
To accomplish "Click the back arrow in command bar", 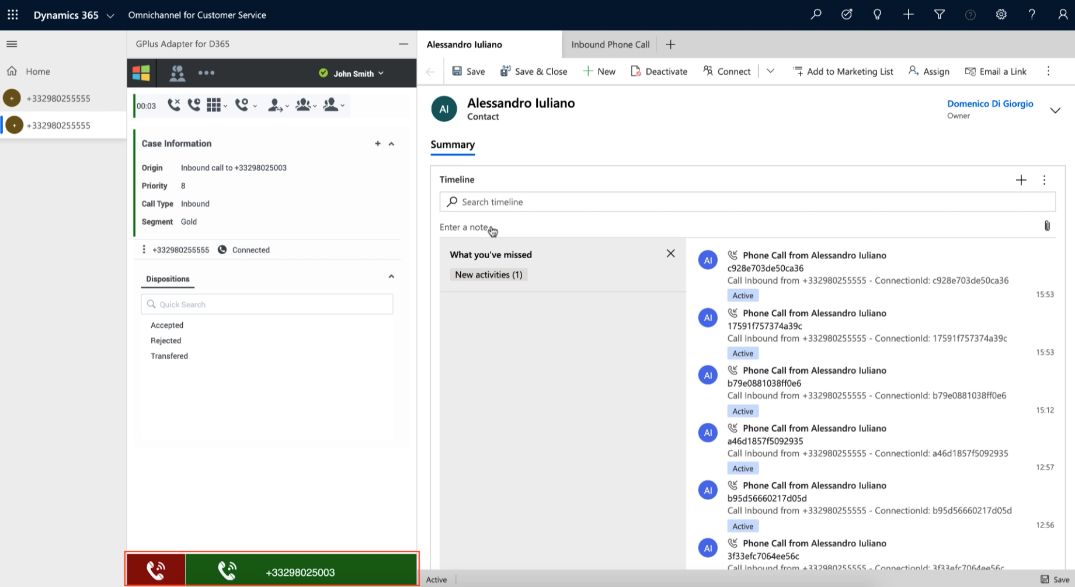I will 430,72.
